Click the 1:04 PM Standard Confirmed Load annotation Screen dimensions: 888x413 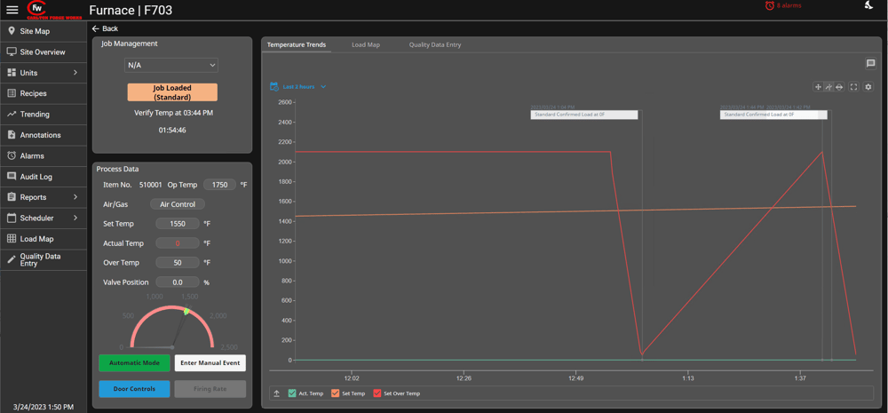tap(584, 115)
